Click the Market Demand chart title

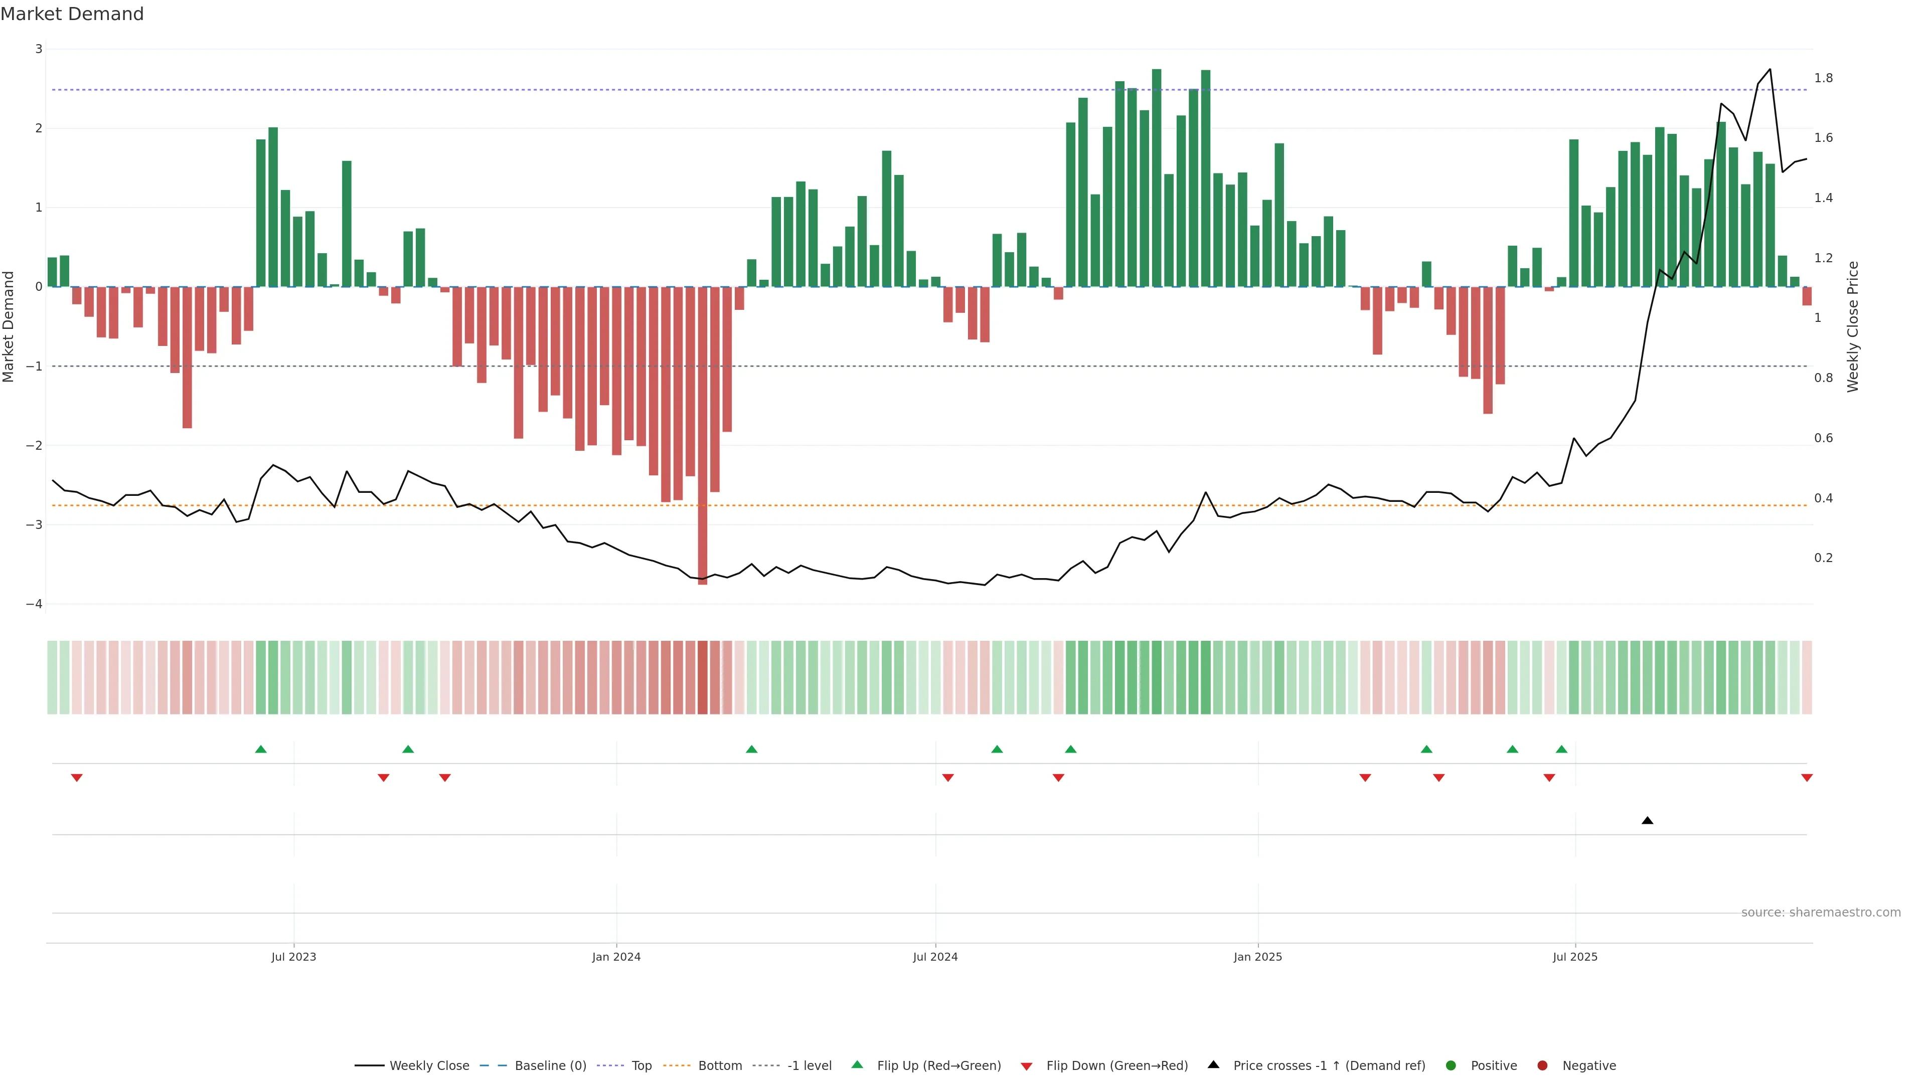coord(72,14)
